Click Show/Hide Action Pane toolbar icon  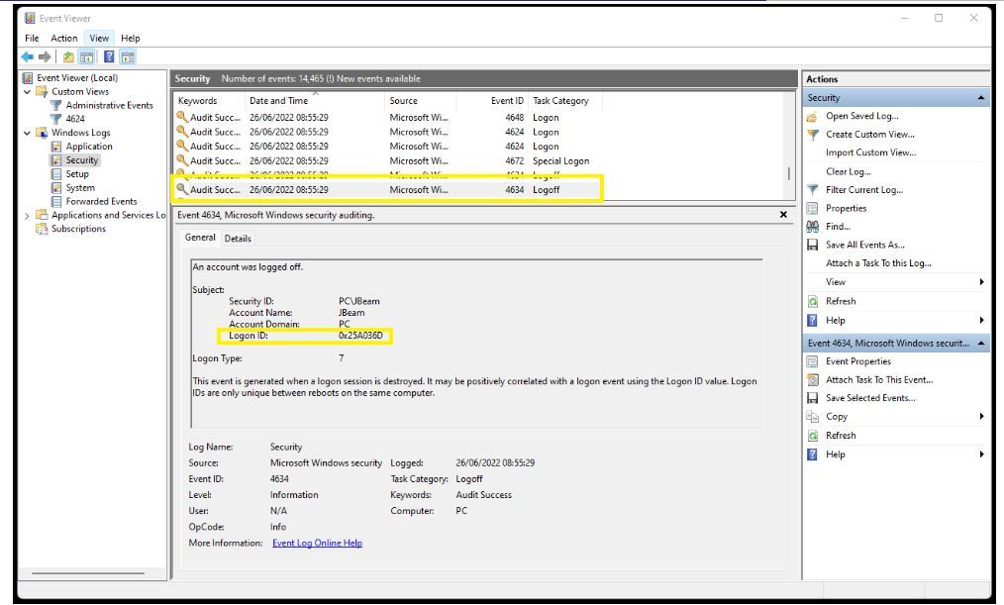pos(128,57)
